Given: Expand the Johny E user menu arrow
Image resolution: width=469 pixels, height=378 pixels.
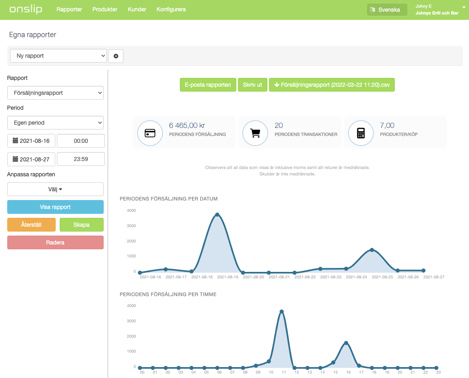Looking at the screenshot, I should click(x=464, y=8).
